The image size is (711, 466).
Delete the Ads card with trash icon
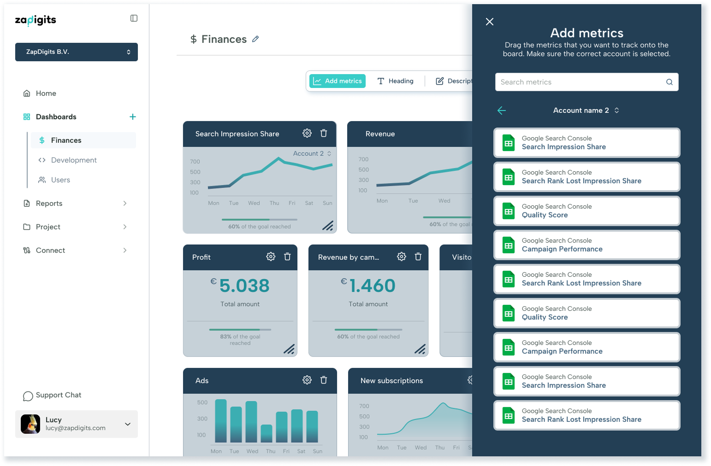[x=324, y=380]
